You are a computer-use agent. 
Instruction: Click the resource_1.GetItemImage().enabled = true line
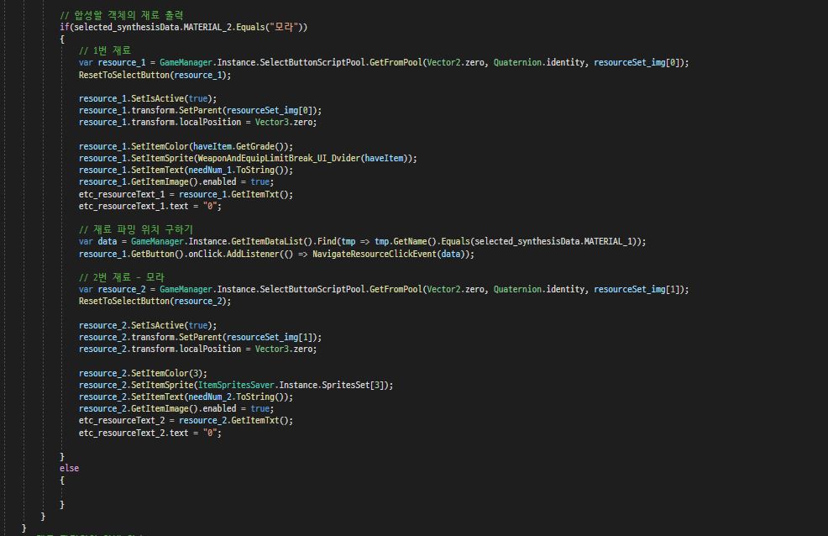pyautogui.click(x=176, y=181)
